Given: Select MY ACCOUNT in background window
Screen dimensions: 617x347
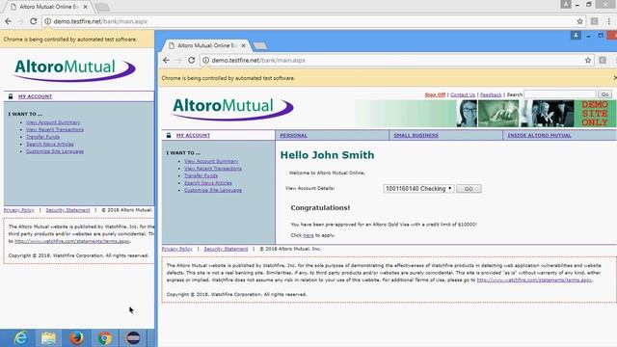Looking at the screenshot, I should [35, 96].
